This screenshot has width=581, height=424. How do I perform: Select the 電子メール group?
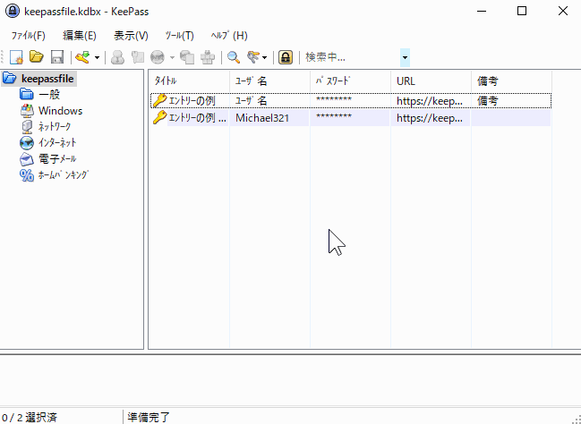tap(57, 159)
